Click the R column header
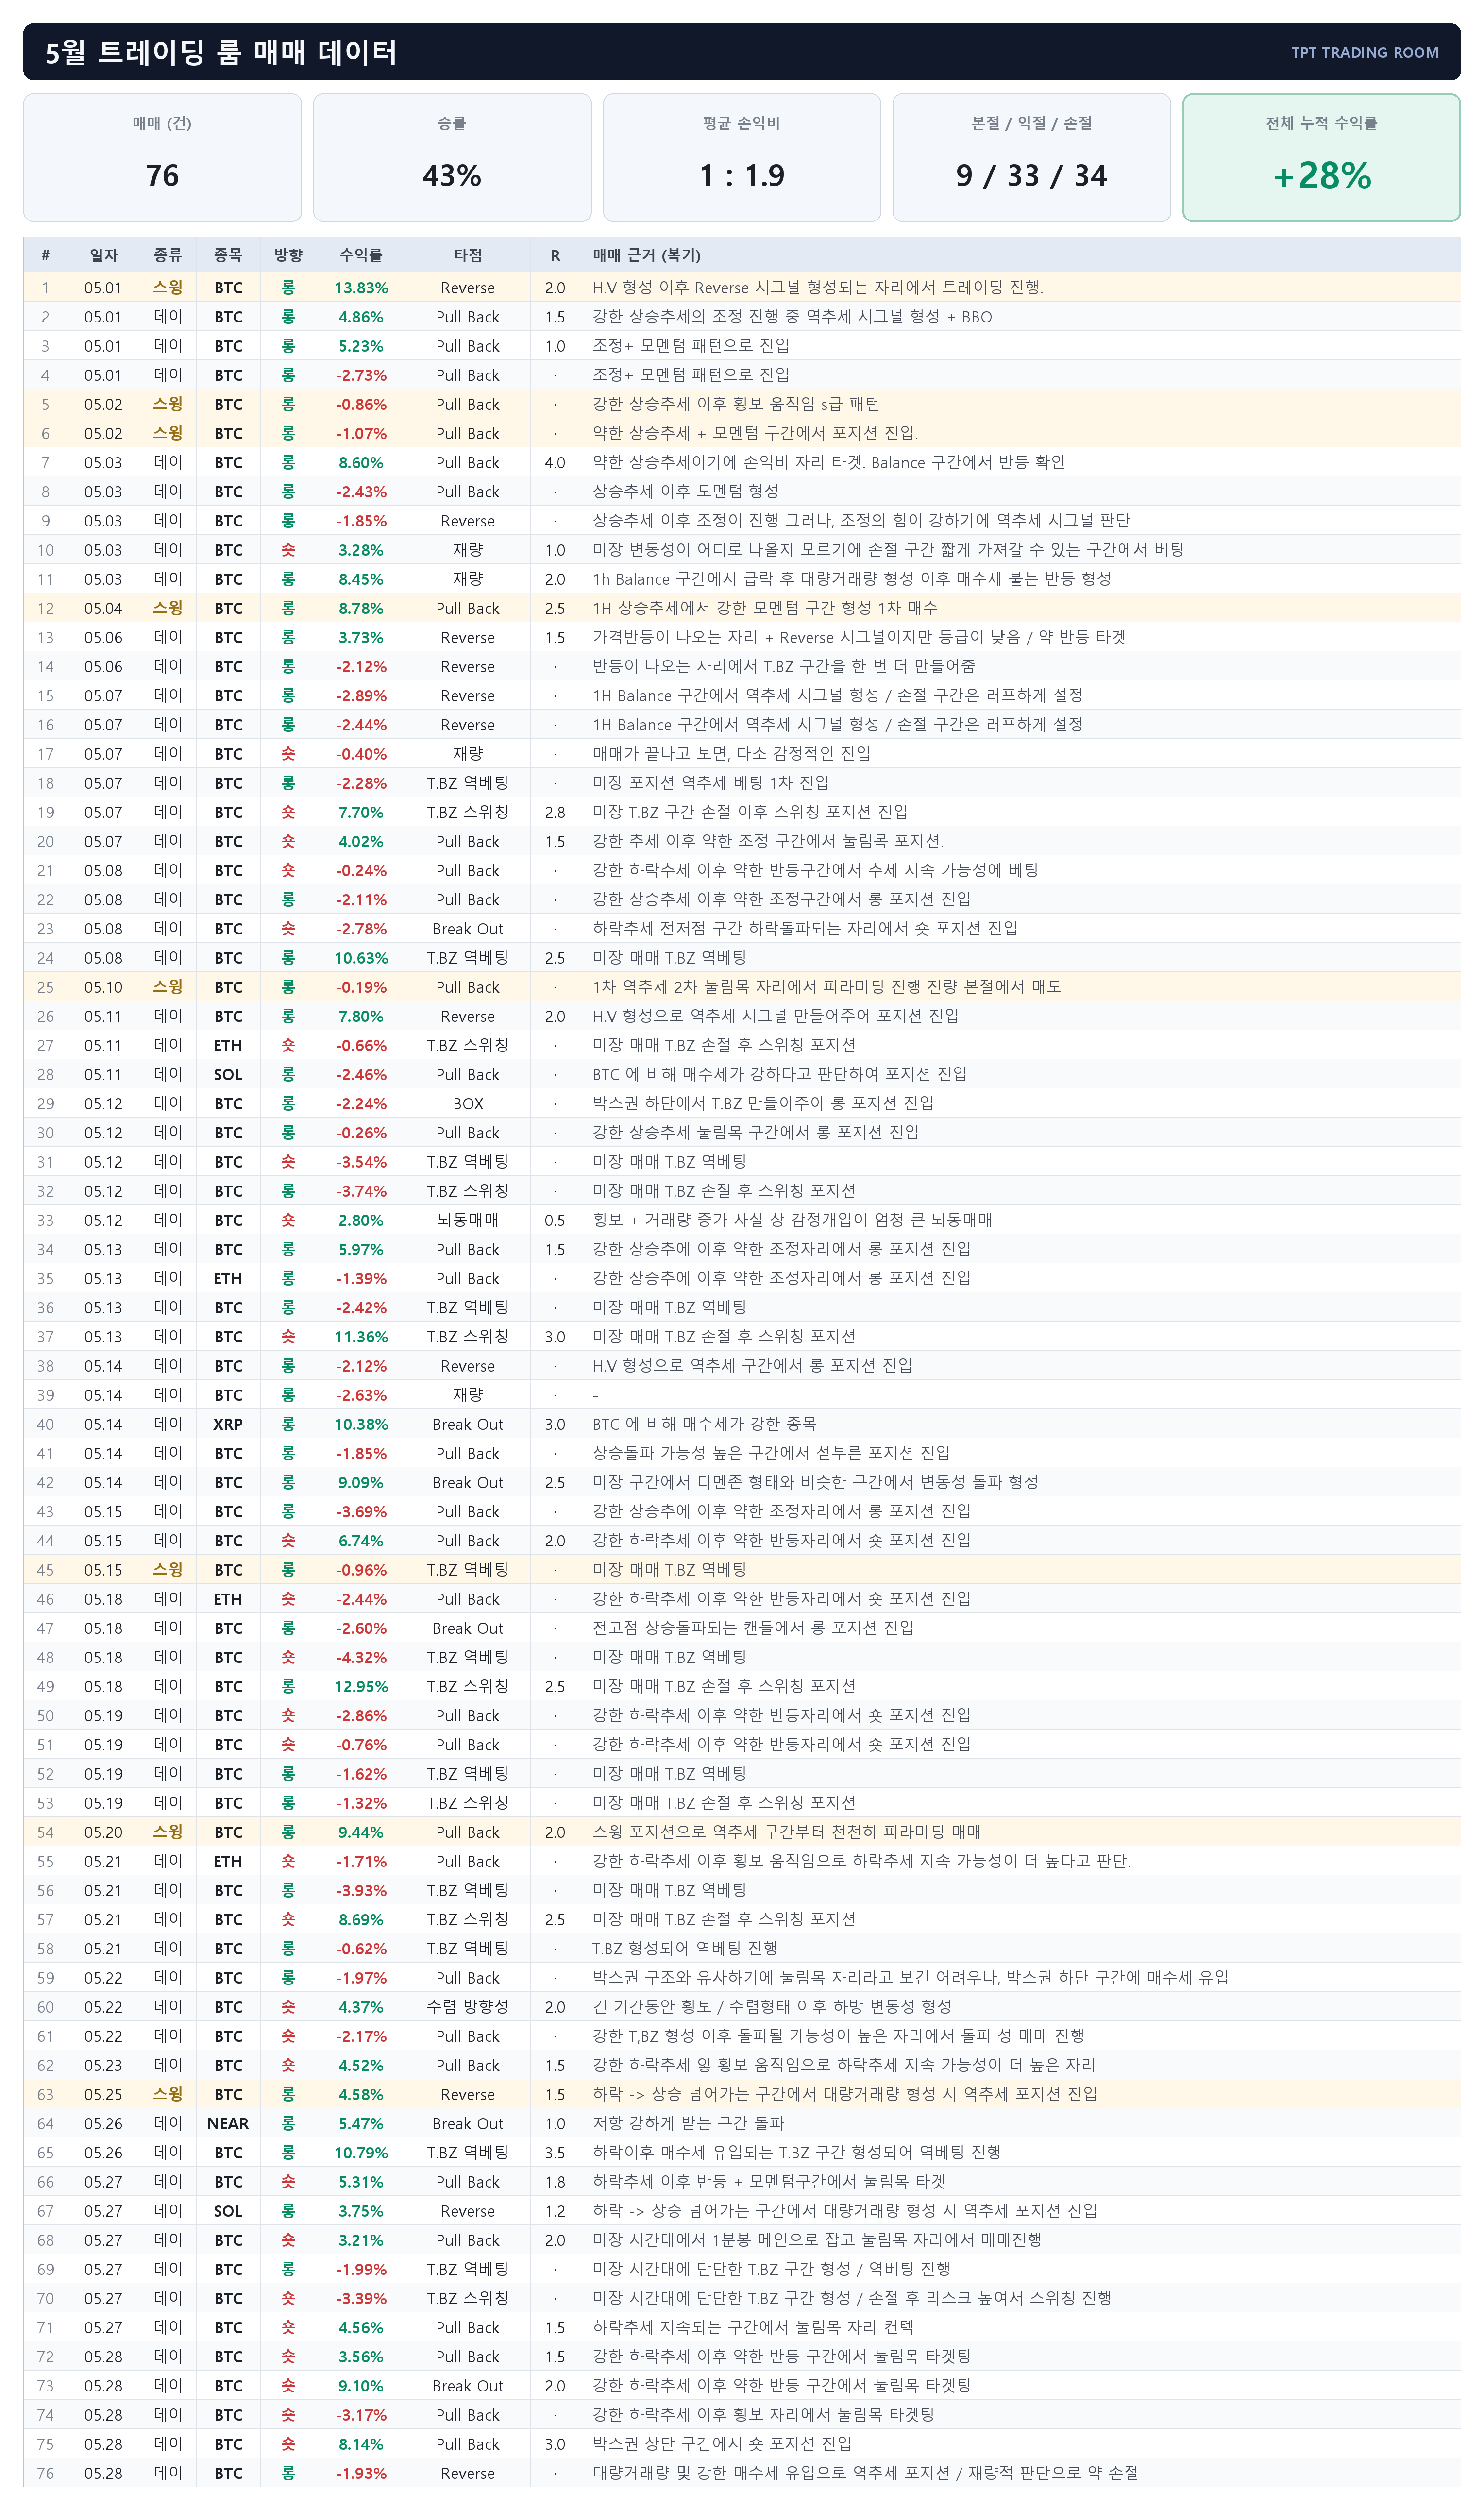 point(555,255)
